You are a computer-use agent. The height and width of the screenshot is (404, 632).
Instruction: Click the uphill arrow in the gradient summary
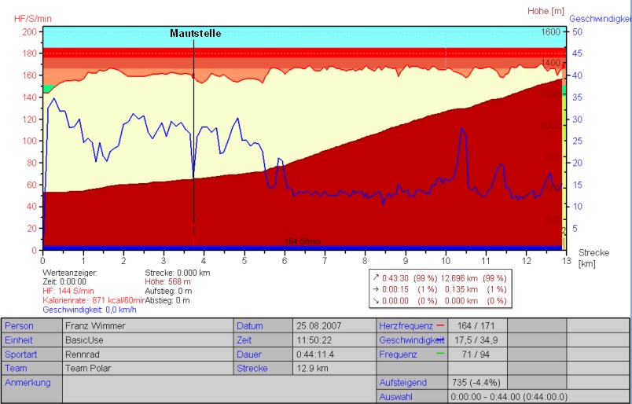coord(376,277)
